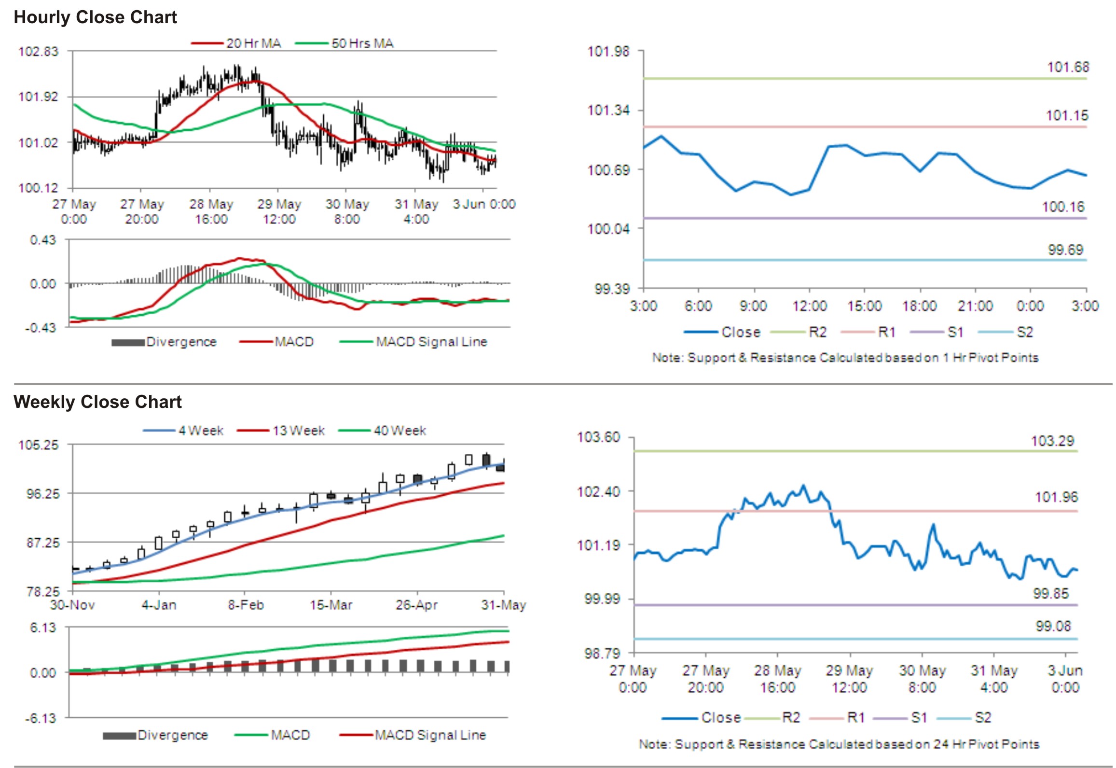The width and height of the screenshot is (1116, 768).
Task: Click the 29 May 12:00 hourly chart label
Action: coord(279,211)
